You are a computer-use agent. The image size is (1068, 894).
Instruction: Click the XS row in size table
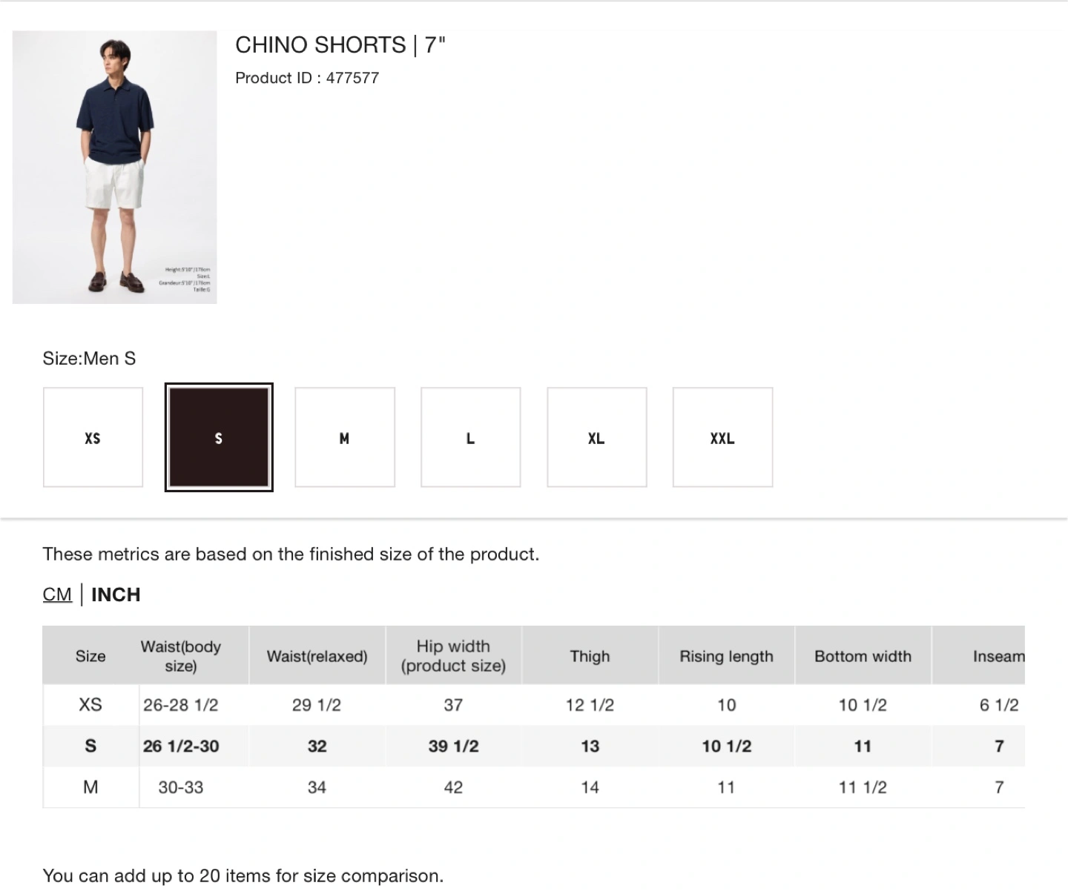pos(534,705)
